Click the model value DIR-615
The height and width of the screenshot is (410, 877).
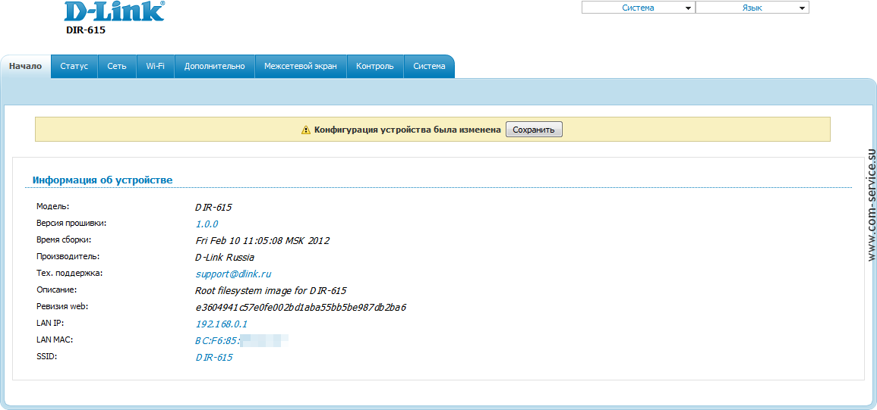tap(213, 207)
